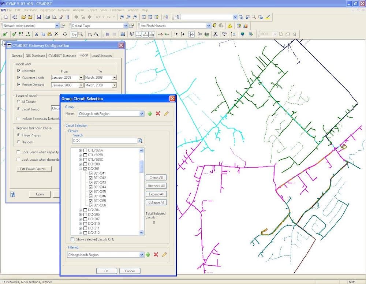Screen dimensions: 366x284
Task: Switch to the CYMDIST Database tab
Action: tap(62, 56)
